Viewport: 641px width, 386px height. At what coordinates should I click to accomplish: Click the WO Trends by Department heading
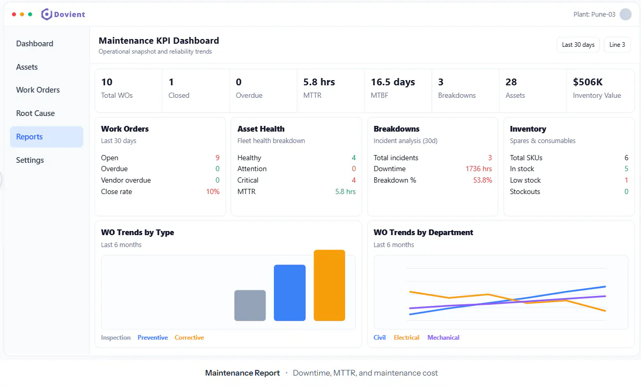pos(423,233)
